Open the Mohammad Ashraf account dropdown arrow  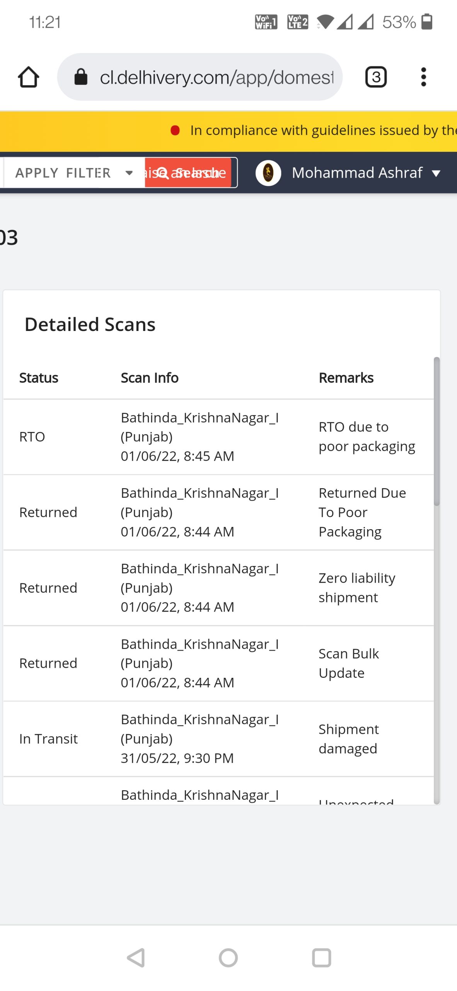click(436, 173)
